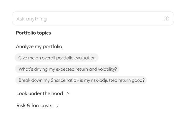
Task: Click the Risk & forecasts label
Action: 34,106
